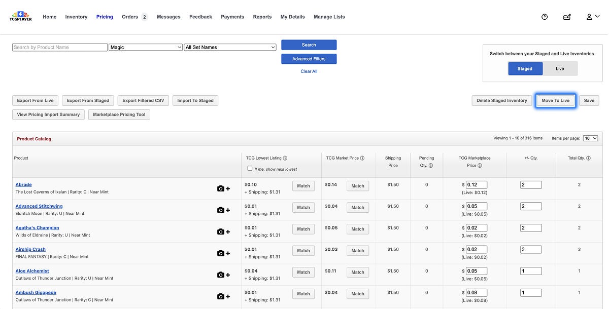609x309 pixels.
Task: Change the items per page dropdown
Action: pyautogui.click(x=590, y=138)
